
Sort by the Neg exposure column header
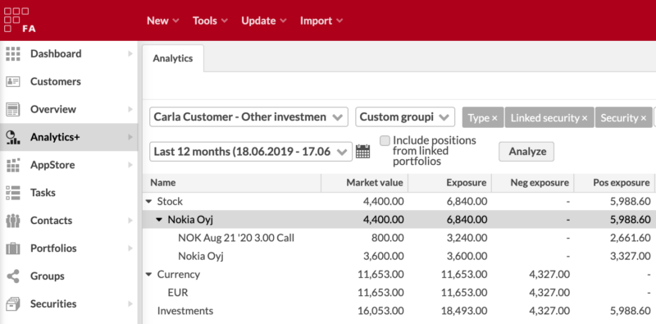coord(532,183)
